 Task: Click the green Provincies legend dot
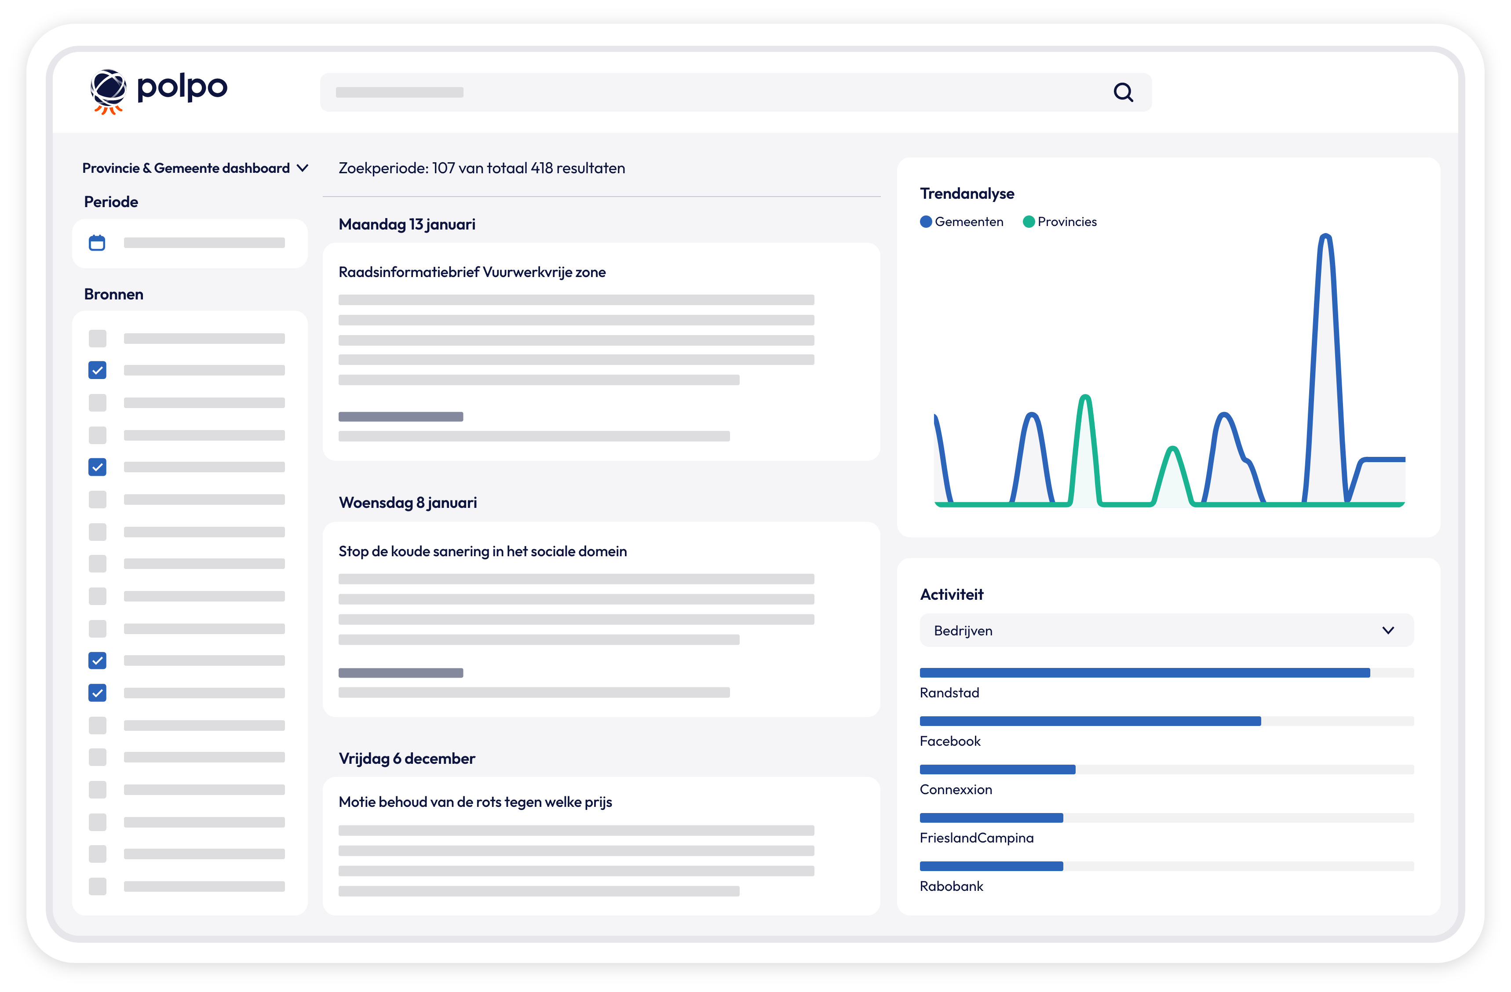click(1029, 222)
